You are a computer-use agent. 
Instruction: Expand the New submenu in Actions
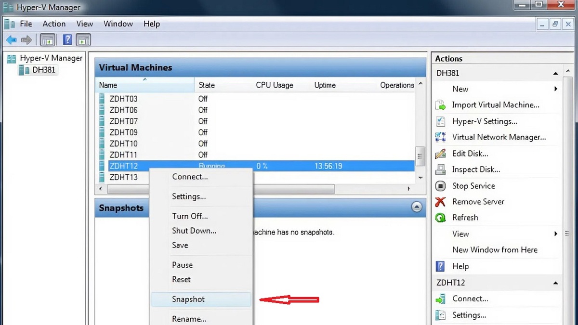point(555,89)
